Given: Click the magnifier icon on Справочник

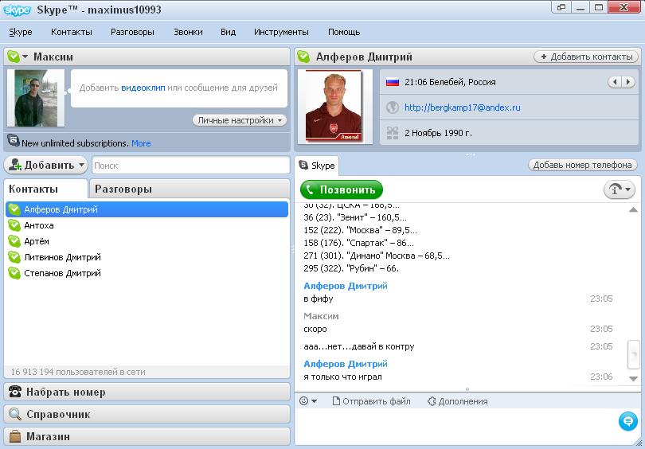Looking at the screenshot, I should (x=15, y=414).
